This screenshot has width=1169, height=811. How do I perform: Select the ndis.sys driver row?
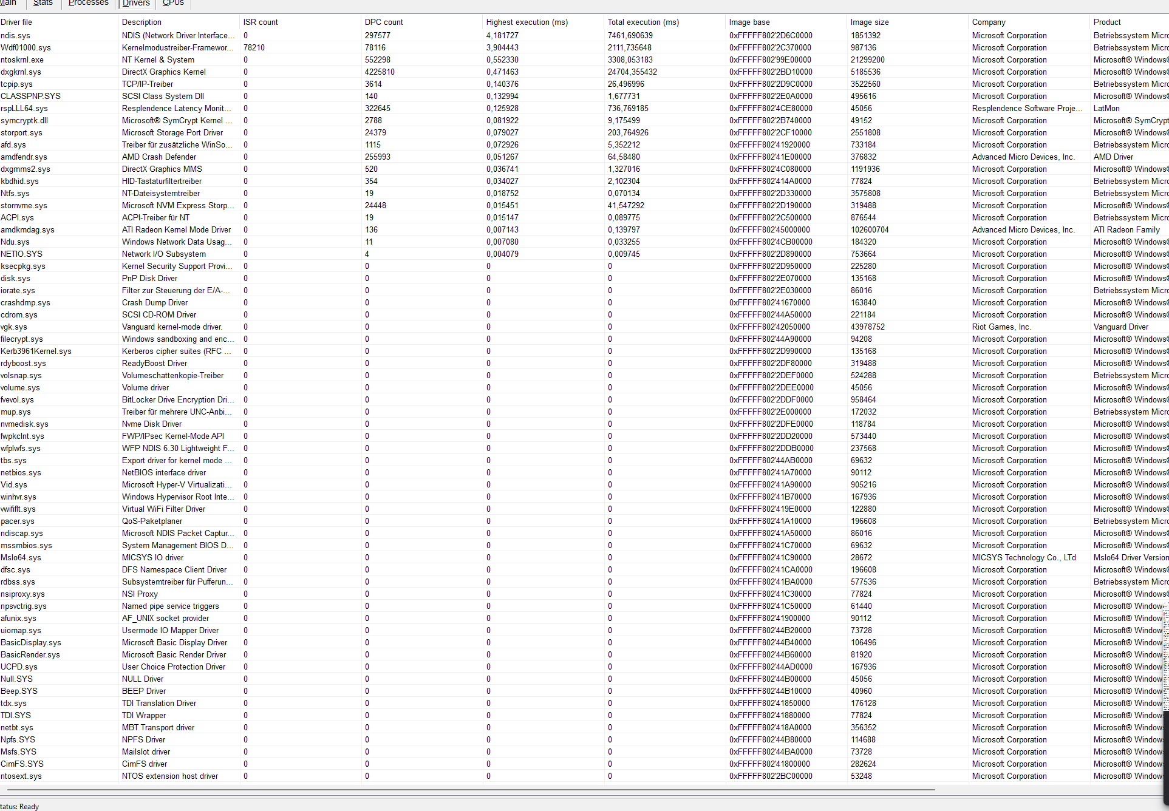(x=16, y=35)
